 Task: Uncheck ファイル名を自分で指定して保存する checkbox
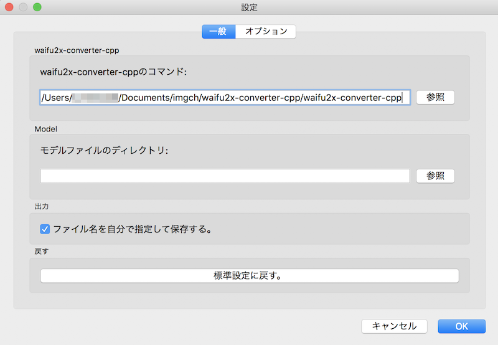(x=45, y=229)
